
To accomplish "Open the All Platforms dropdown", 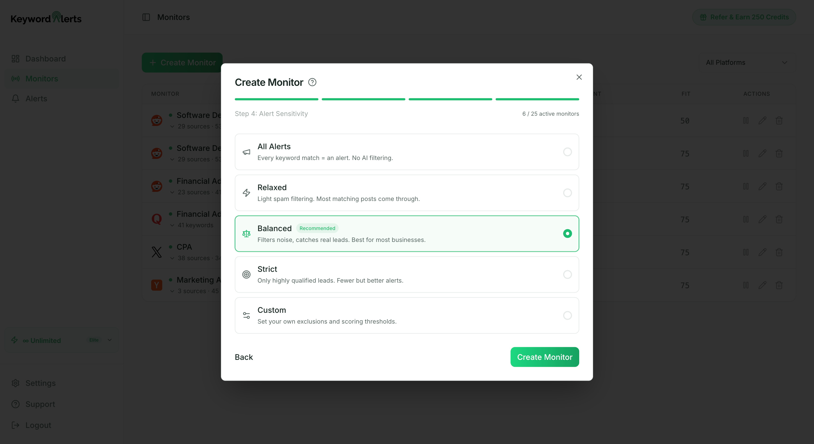I will point(746,63).
